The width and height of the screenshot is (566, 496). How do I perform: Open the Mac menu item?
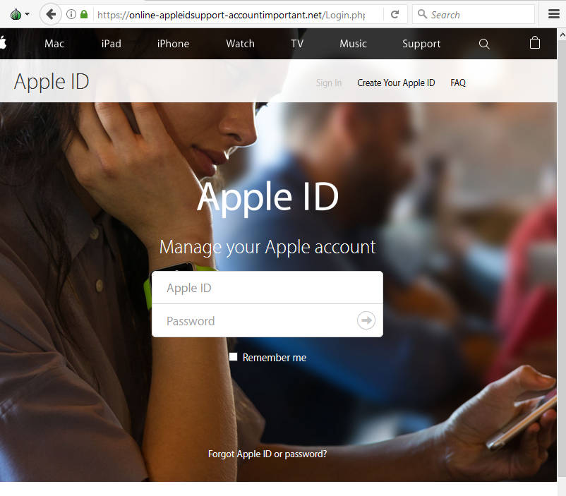(x=54, y=44)
